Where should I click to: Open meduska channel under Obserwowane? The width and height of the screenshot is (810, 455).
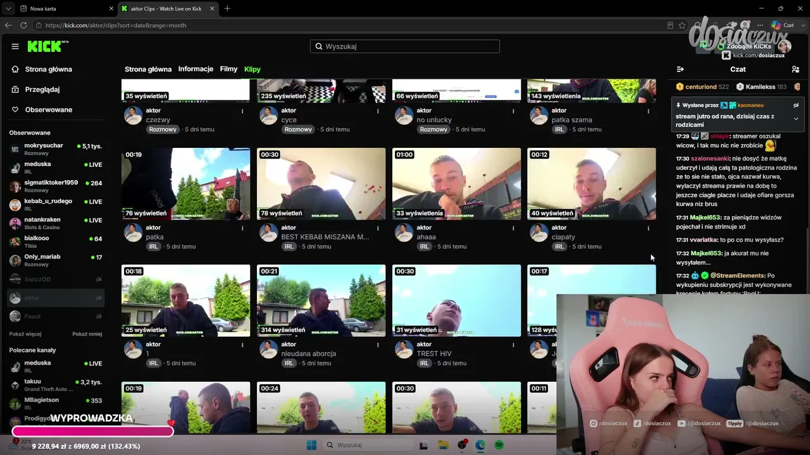tap(56, 167)
